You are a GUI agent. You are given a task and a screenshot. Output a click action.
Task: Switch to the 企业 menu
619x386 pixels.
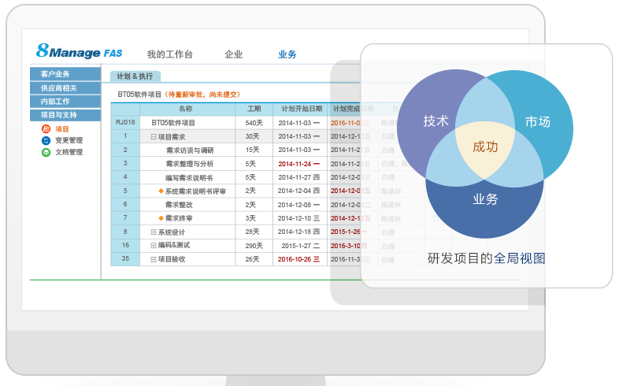(234, 54)
